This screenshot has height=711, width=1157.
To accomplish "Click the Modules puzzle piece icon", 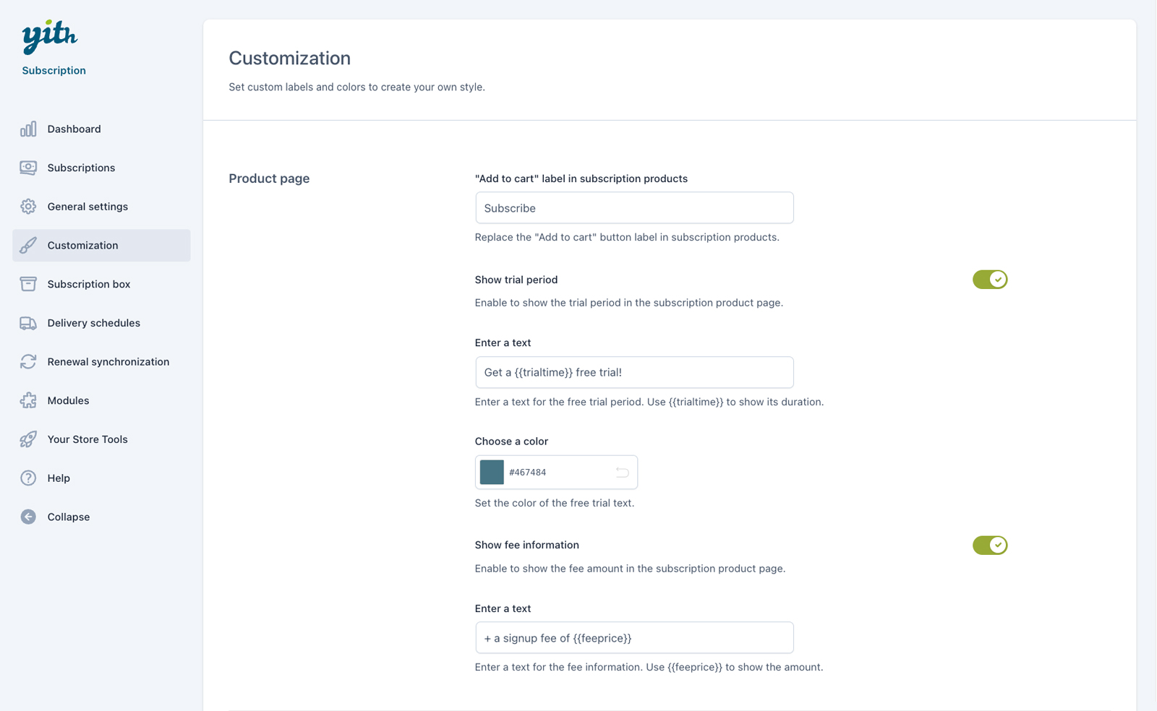I will click(28, 400).
